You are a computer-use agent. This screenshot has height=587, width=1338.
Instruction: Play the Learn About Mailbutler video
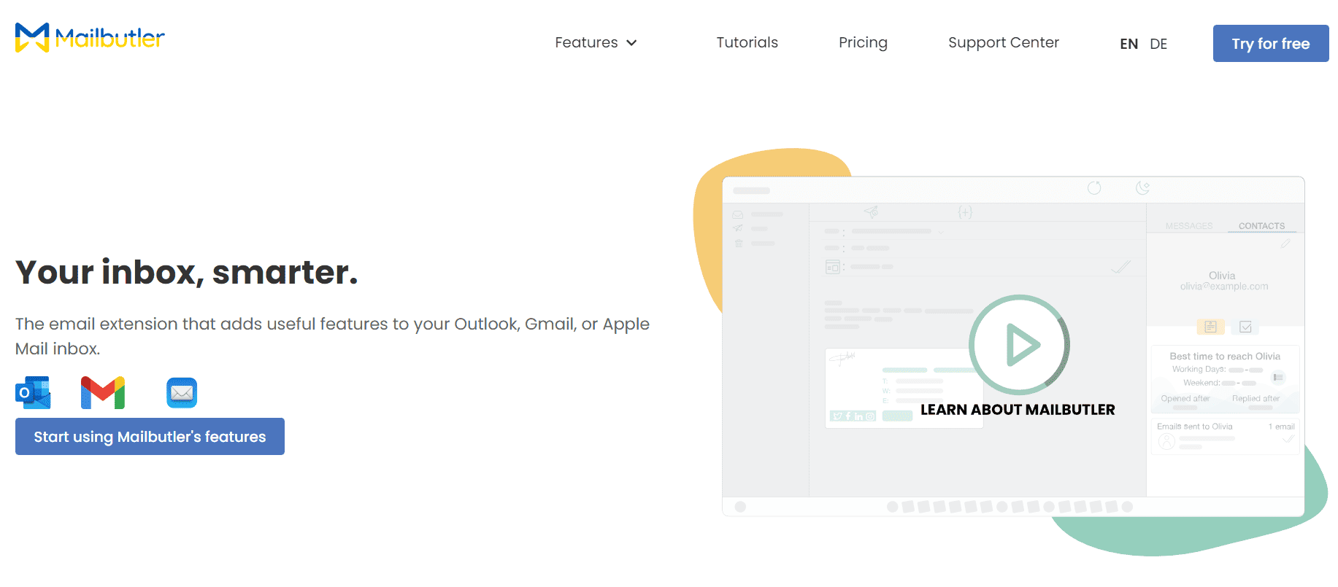coord(1019,345)
